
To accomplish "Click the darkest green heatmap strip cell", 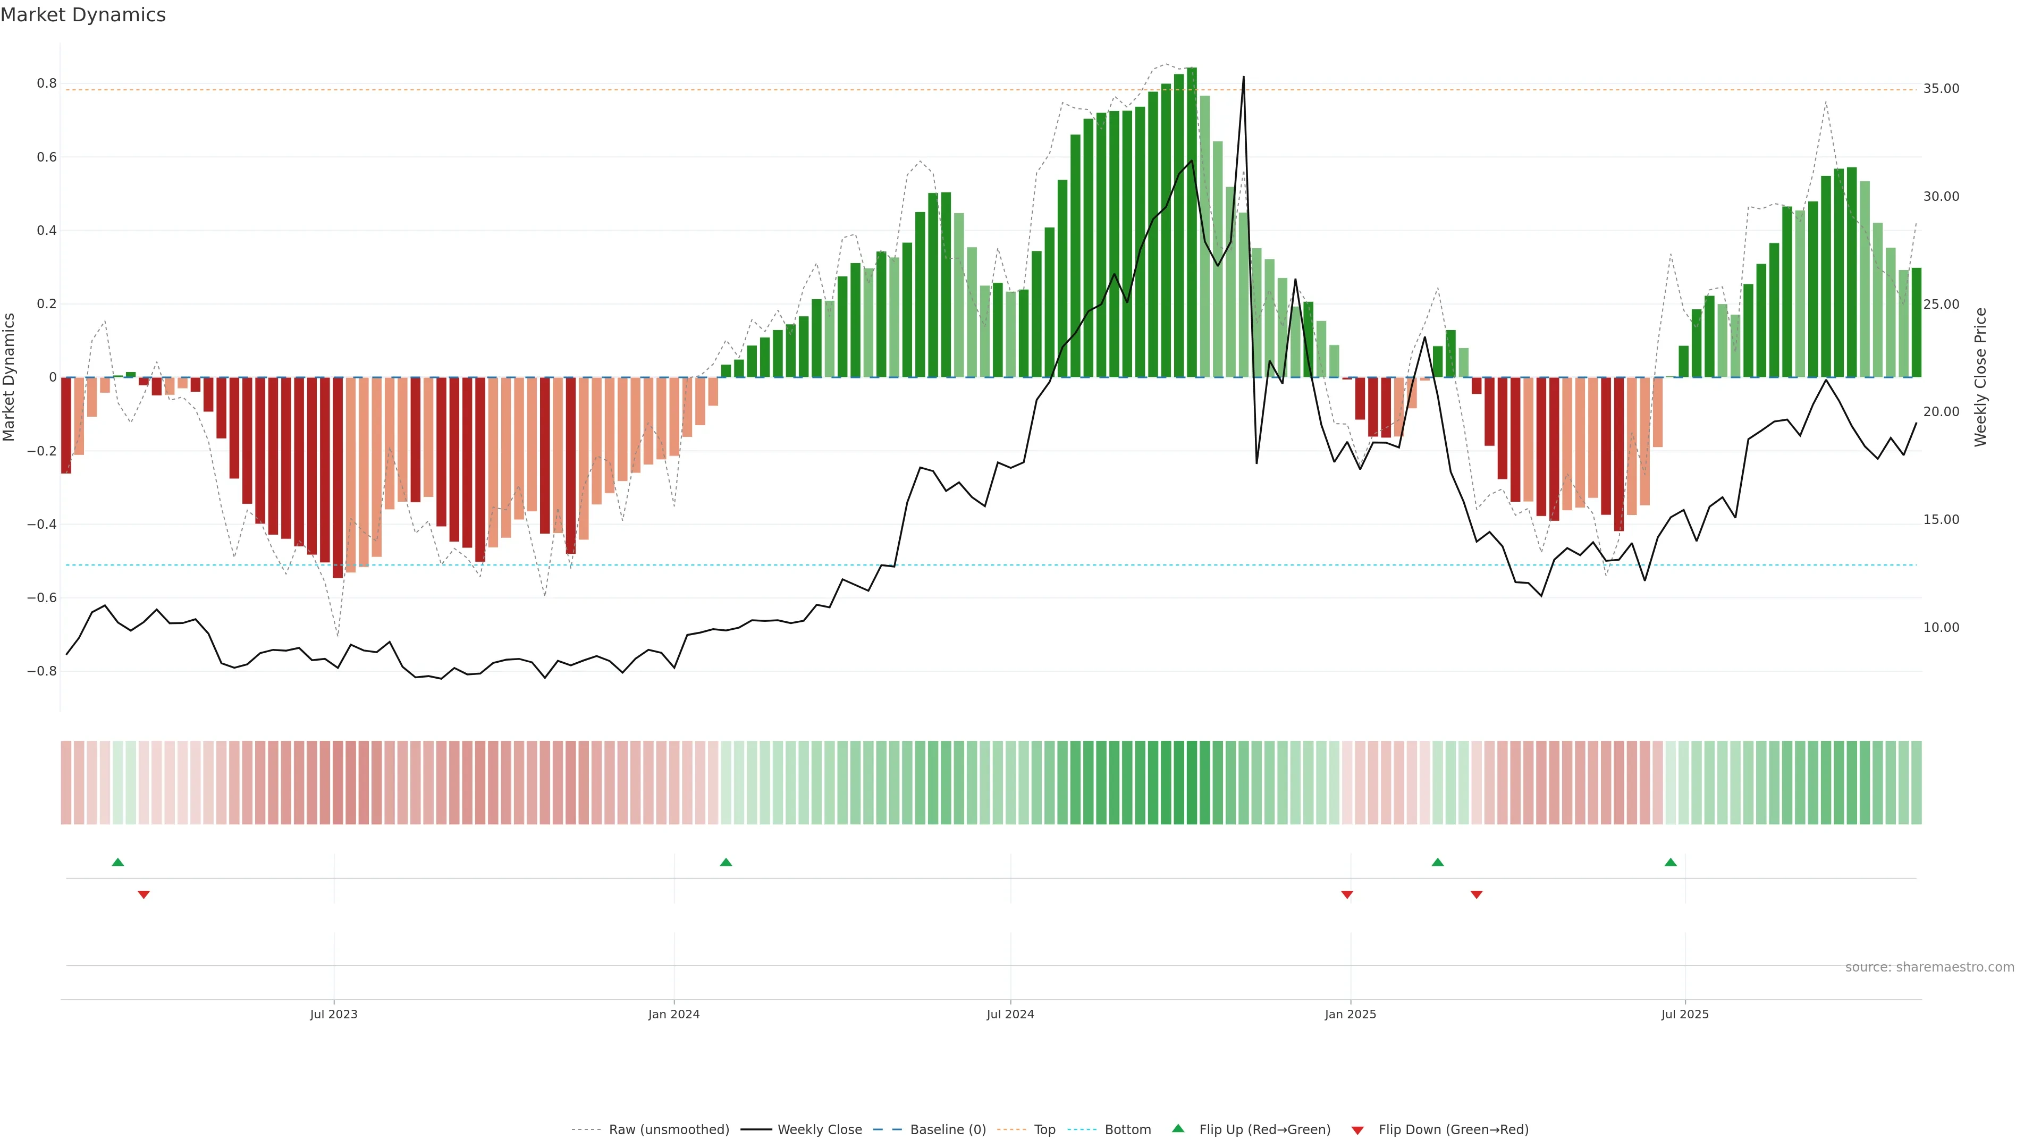I will pyautogui.click(x=1192, y=783).
